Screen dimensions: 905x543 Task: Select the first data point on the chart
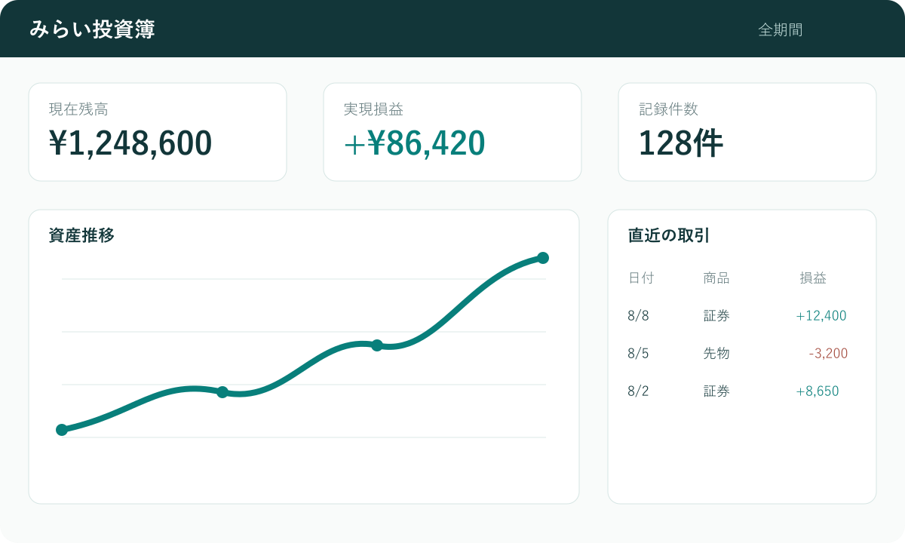[x=62, y=430]
